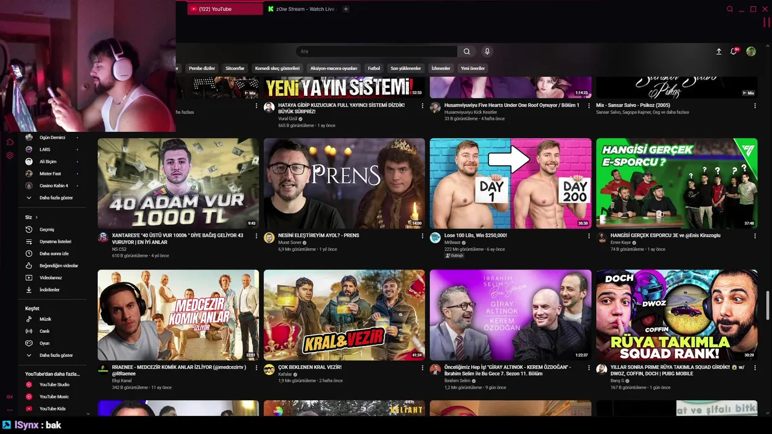Play the MEDCEZİR KOMİK ANLAR thumbnail
Screen dimensions: 772x434
click(x=179, y=315)
